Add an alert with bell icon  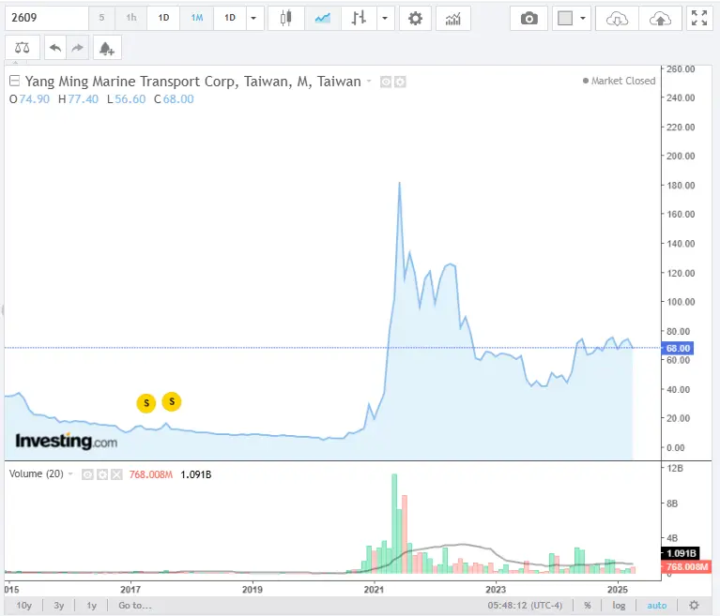107,47
